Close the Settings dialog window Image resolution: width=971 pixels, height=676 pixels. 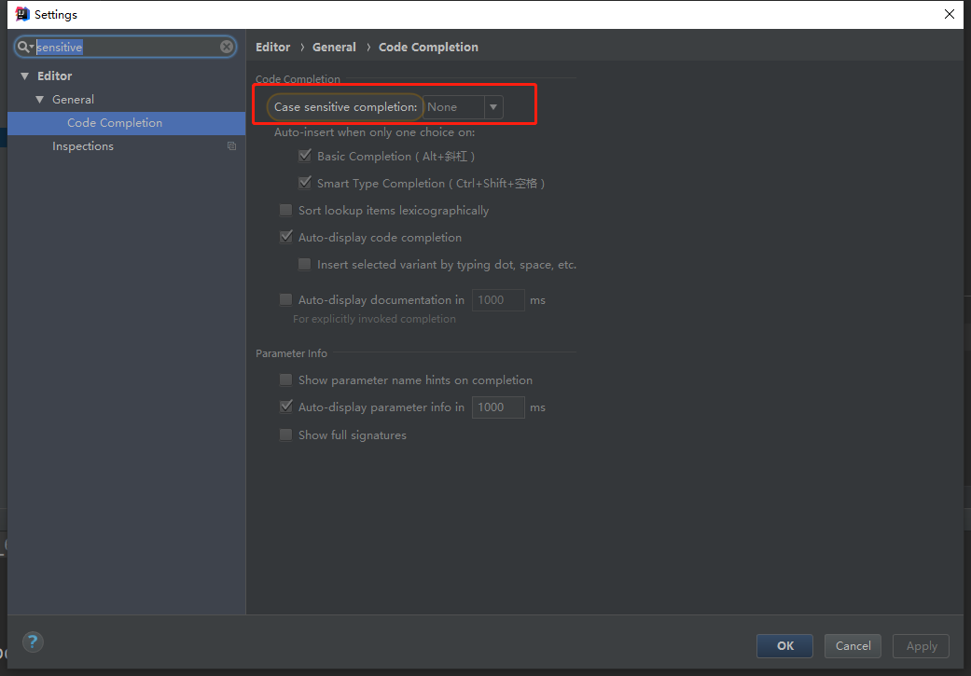[x=950, y=14]
